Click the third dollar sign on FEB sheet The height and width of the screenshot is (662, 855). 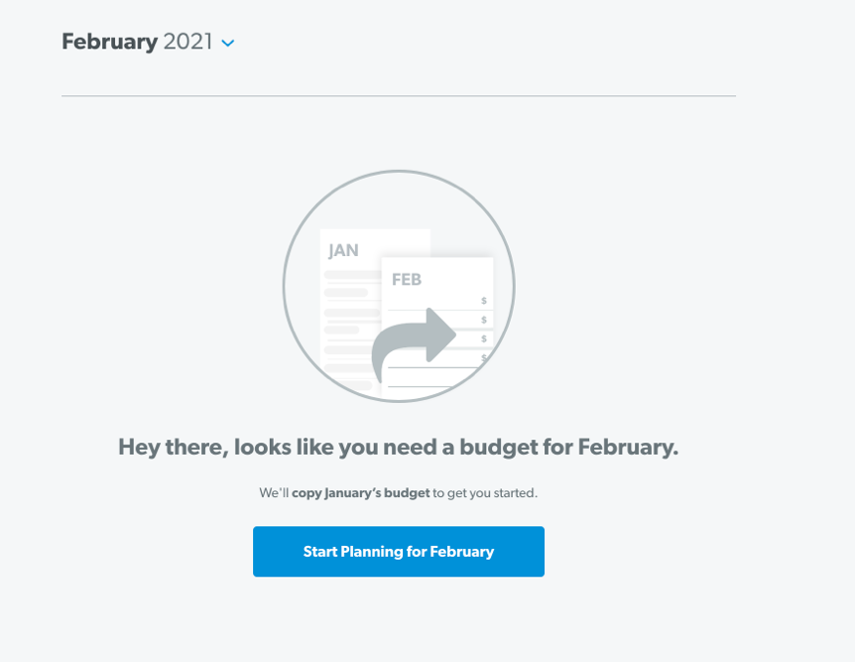pyautogui.click(x=484, y=338)
